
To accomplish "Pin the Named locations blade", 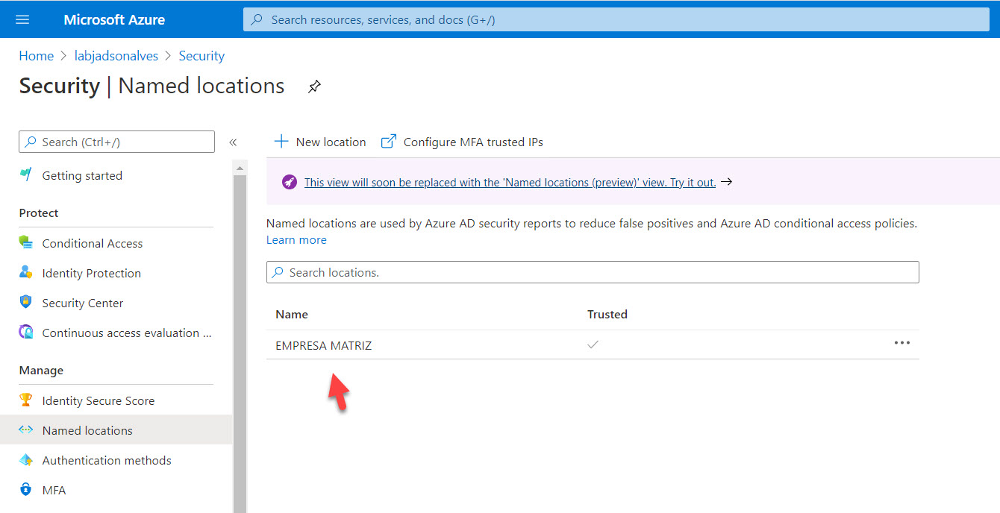I will [314, 87].
